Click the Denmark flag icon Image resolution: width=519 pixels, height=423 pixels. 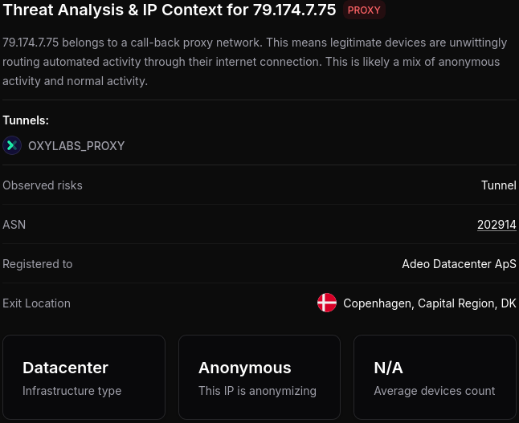327,303
